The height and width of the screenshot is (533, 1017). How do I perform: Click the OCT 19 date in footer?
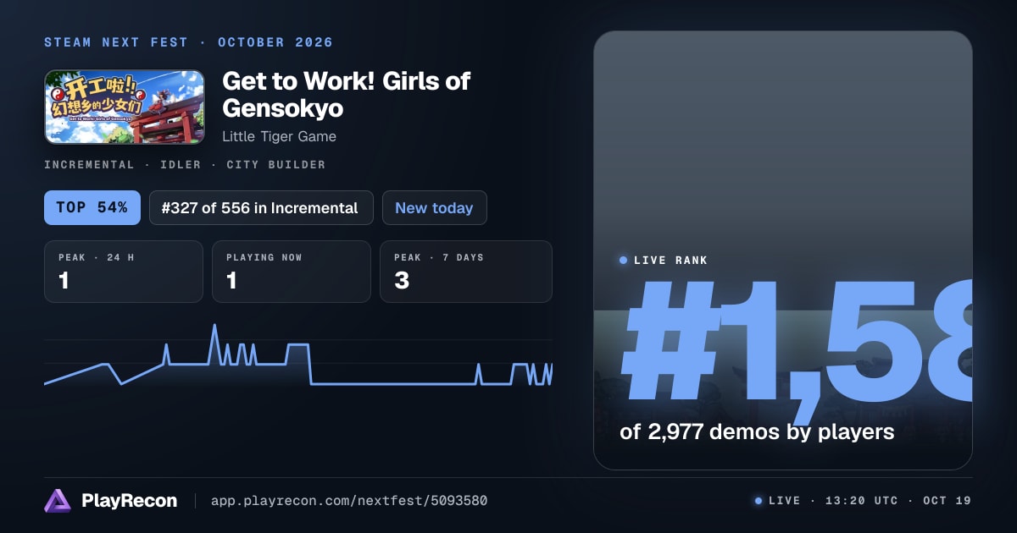click(947, 501)
